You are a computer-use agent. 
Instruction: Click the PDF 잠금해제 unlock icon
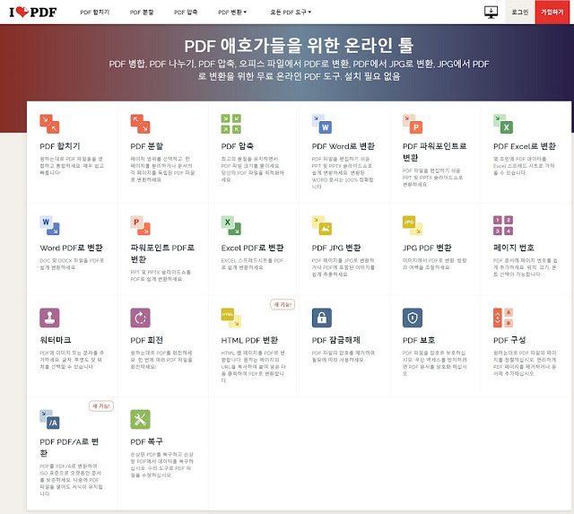click(x=322, y=318)
